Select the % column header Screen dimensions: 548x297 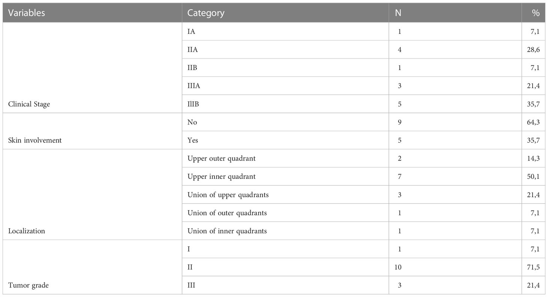tap(536, 13)
